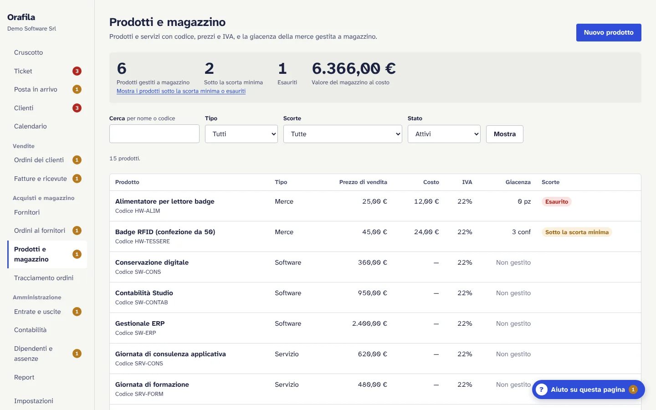This screenshot has height=410, width=656.
Task: Open Impostazioni in the sidebar
Action: (47, 401)
